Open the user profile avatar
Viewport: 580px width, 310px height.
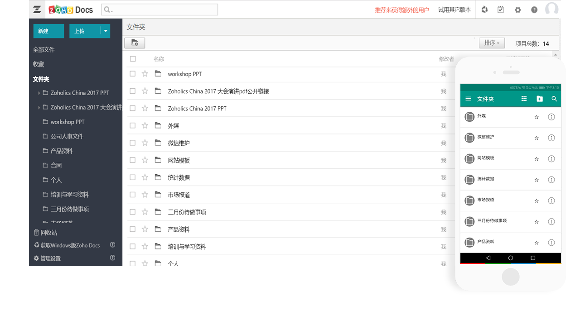pyautogui.click(x=551, y=10)
